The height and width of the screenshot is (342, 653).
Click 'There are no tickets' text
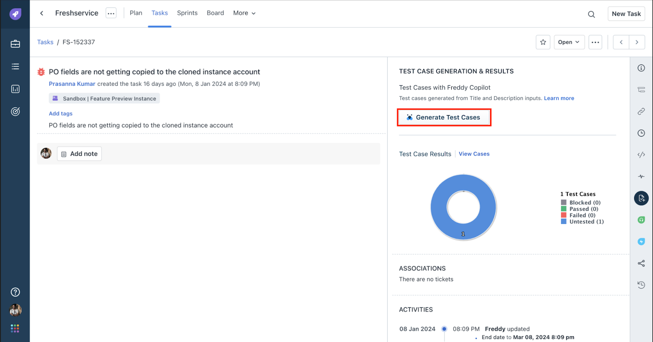426,279
